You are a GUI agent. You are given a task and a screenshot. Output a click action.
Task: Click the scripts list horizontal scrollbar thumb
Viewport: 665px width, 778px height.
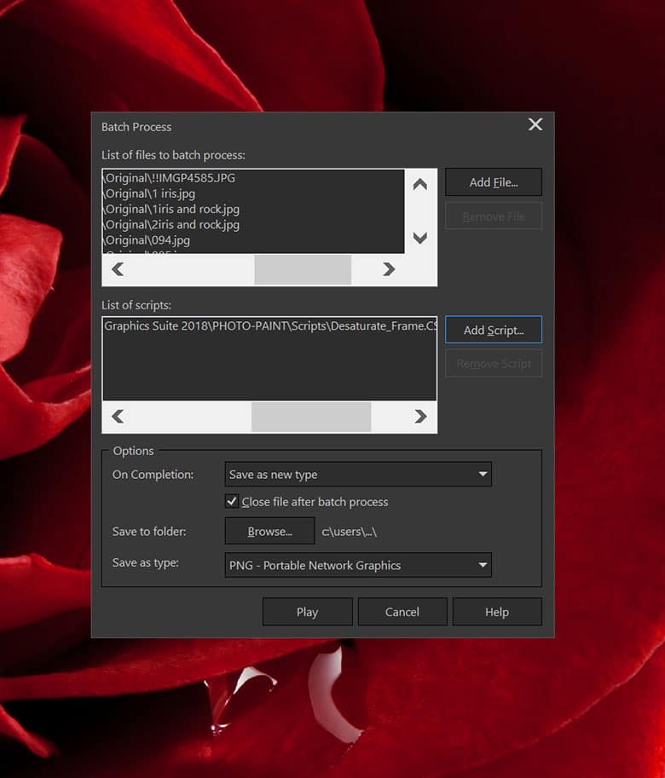(310, 417)
